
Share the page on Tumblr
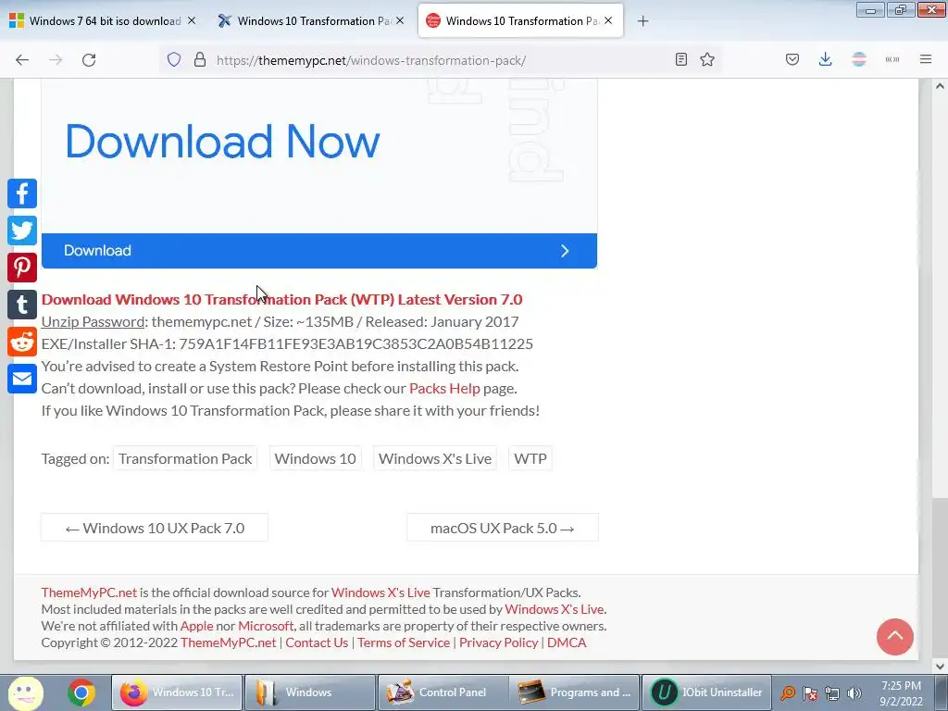22,304
